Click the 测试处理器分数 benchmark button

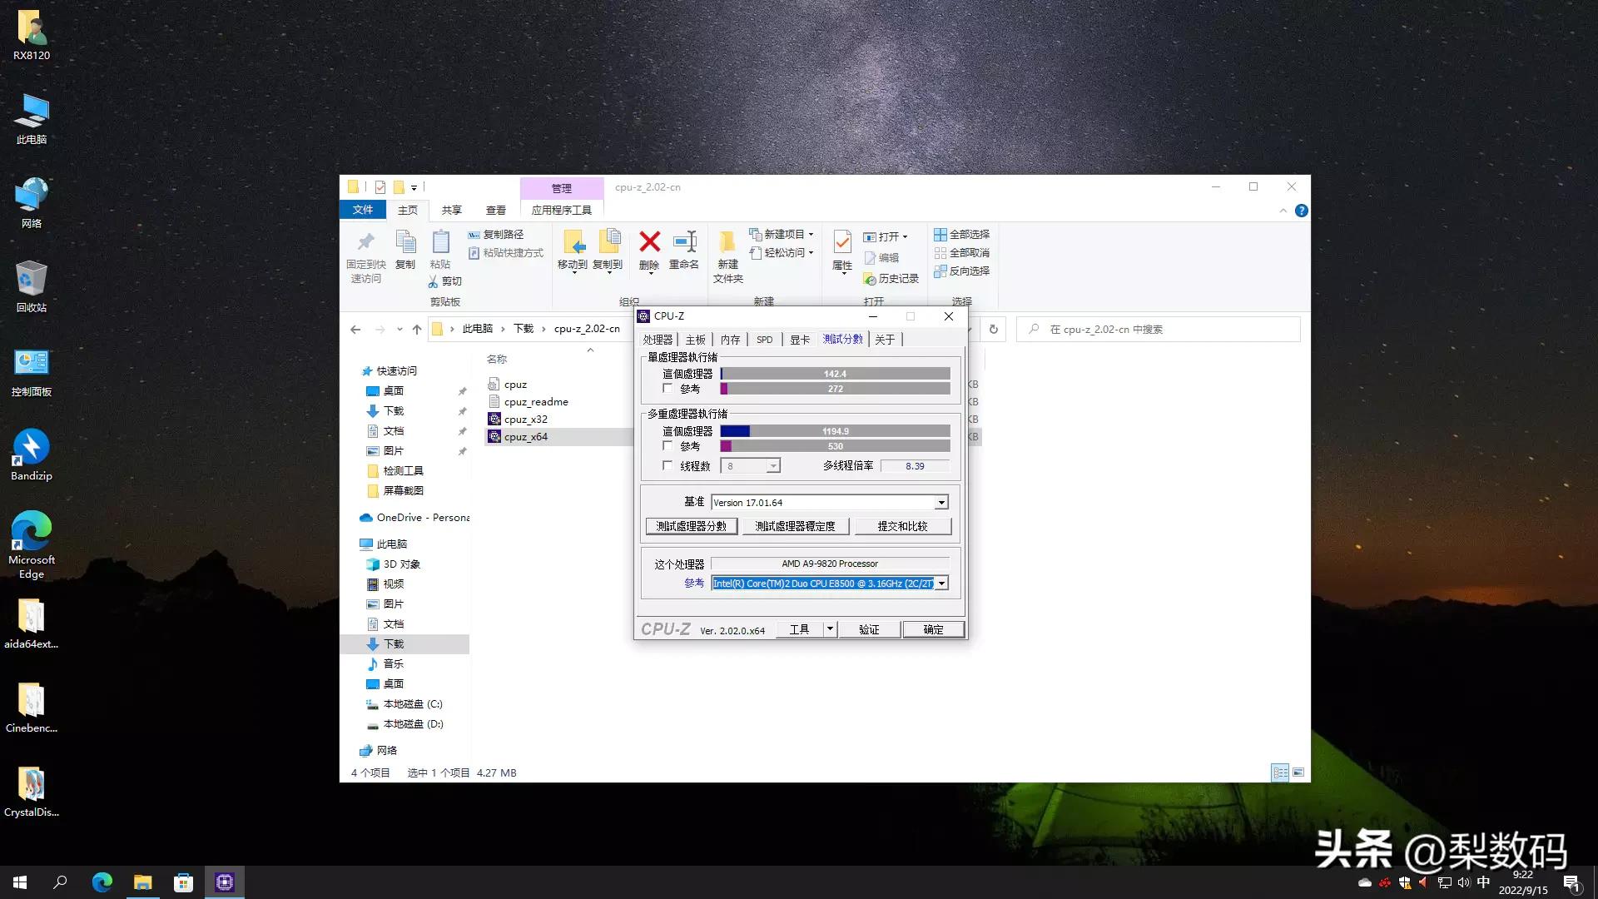pyautogui.click(x=691, y=525)
